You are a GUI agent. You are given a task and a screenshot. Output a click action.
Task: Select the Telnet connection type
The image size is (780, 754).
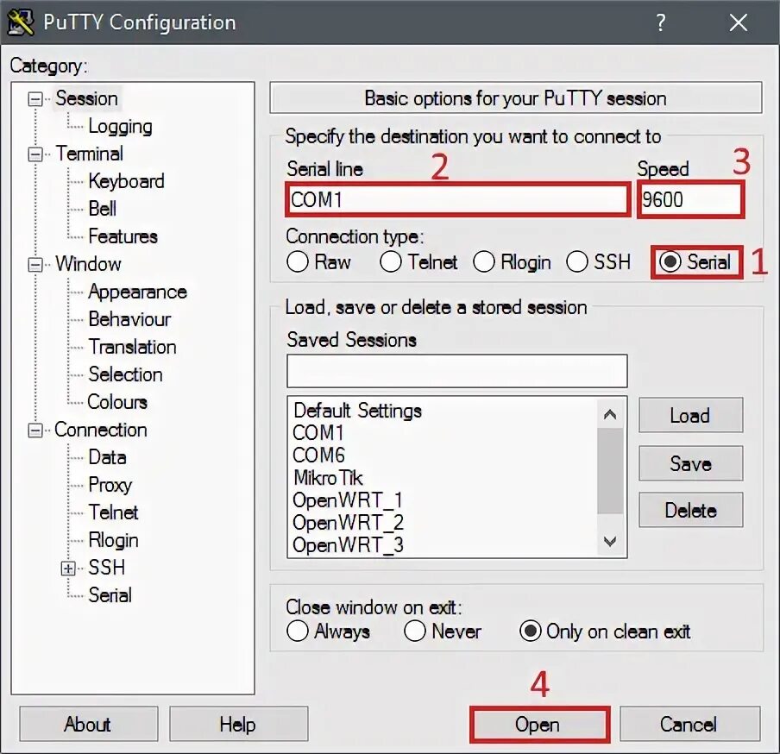click(418, 261)
